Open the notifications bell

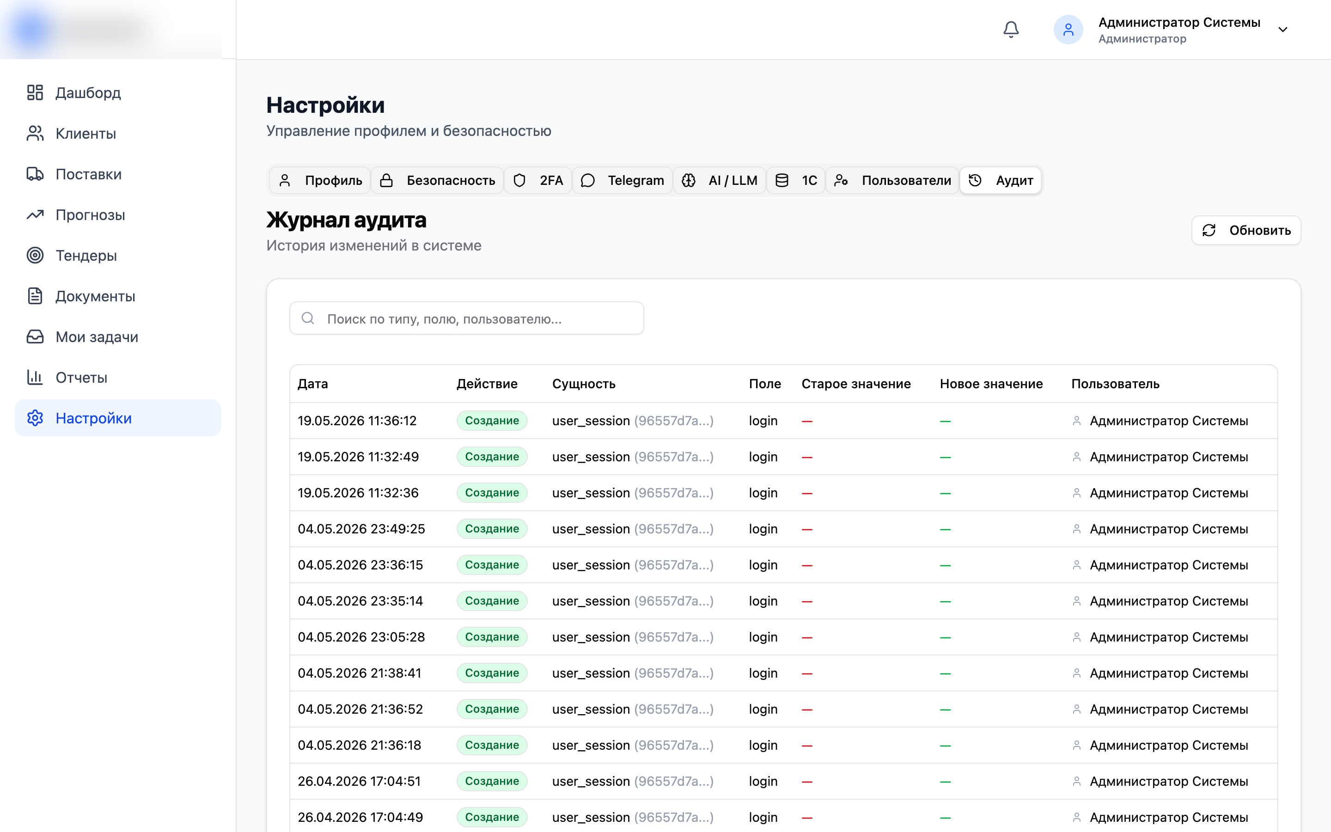click(1011, 30)
